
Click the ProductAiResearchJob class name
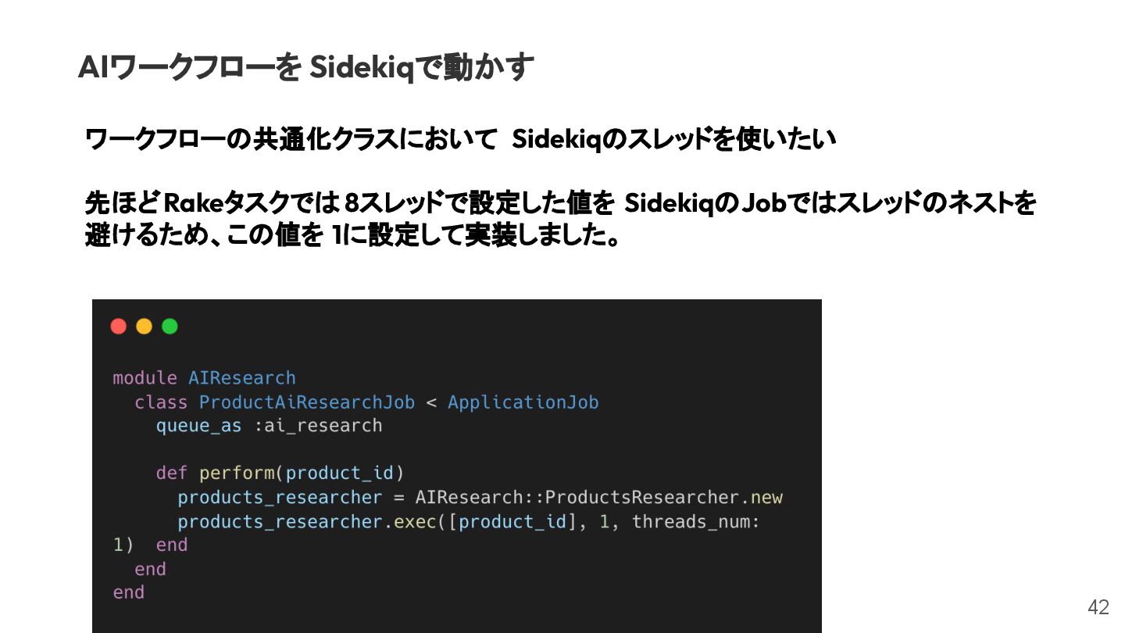tap(307, 402)
